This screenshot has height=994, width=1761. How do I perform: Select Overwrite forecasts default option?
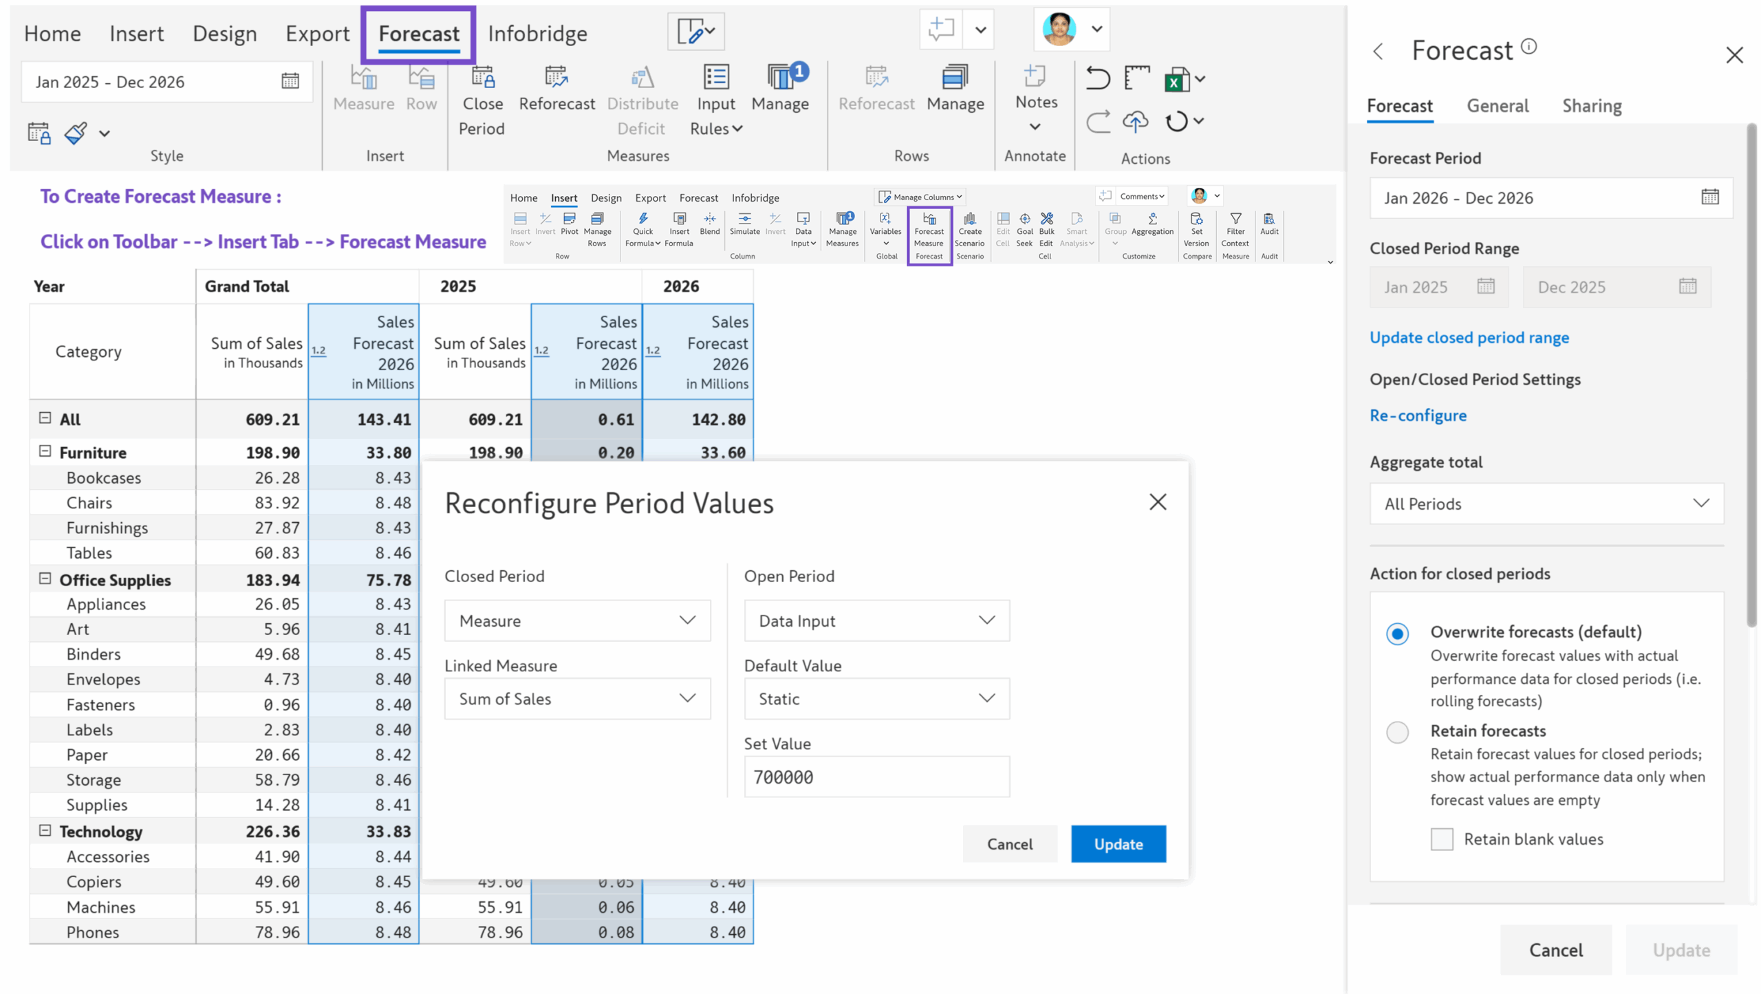[1396, 634]
